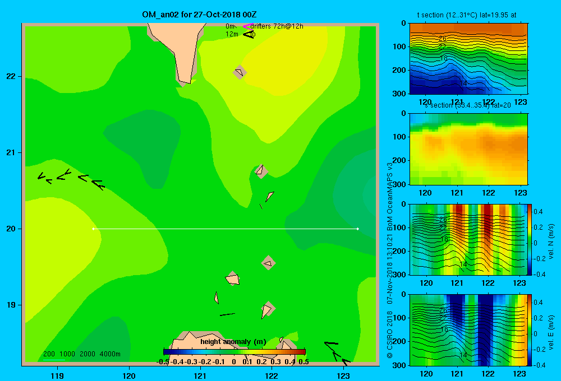Click left endpoint diamond of white section line
This screenshot has width=561, height=381.
click(93, 229)
